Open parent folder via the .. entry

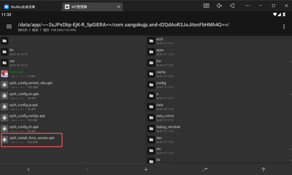pyautogui.click(x=31, y=41)
